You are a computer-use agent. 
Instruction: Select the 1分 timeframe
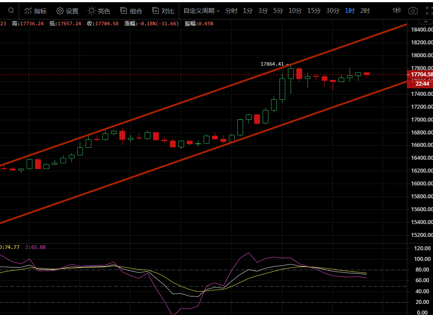point(248,11)
